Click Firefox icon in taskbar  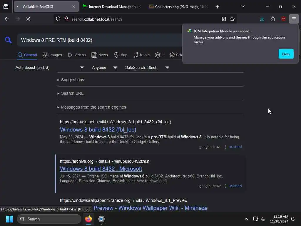click(88, 219)
